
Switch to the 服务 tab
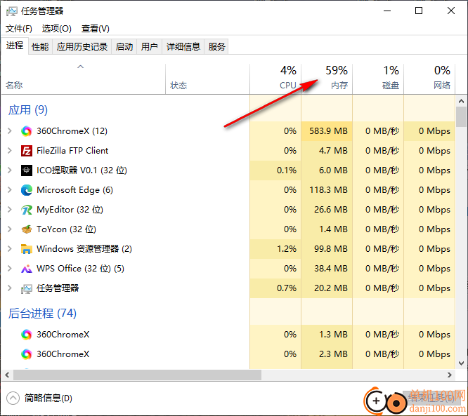pos(216,47)
